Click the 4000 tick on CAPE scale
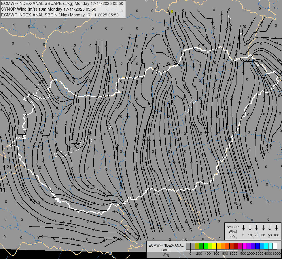 tap(268, 254)
